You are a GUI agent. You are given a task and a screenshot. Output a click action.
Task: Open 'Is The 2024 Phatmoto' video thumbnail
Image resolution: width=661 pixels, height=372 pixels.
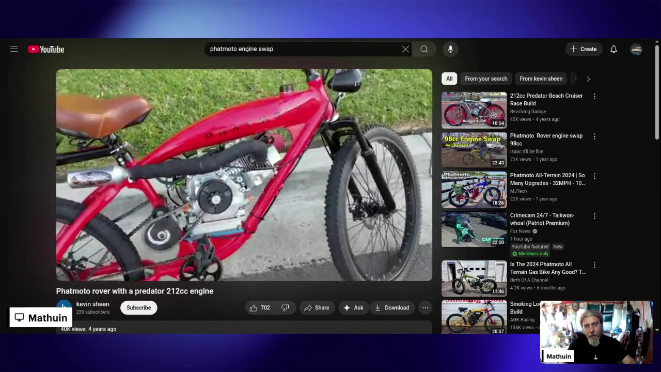[x=474, y=278]
